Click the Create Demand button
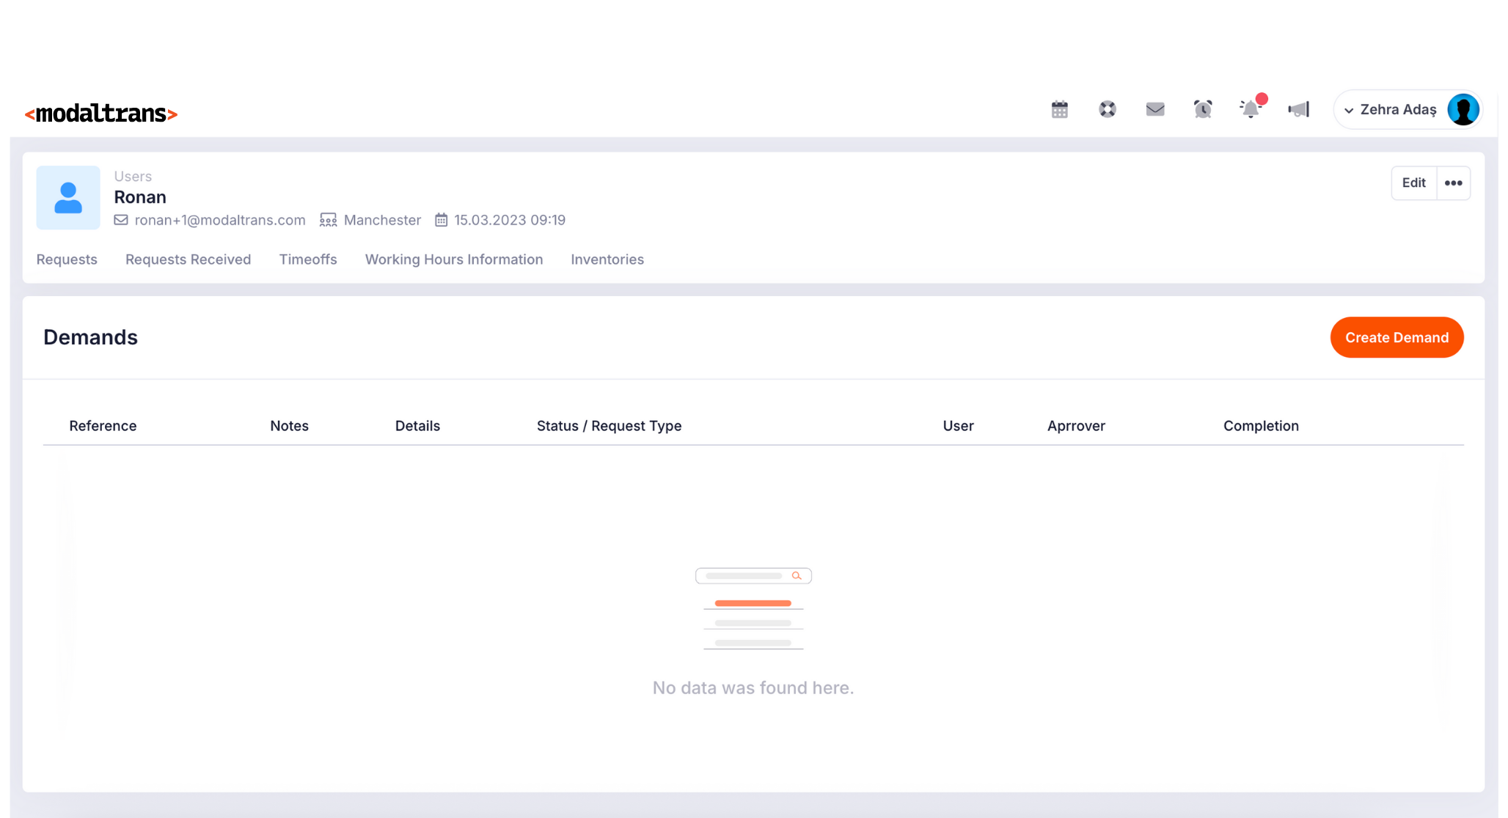 pyautogui.click(x=1396, y=337)
